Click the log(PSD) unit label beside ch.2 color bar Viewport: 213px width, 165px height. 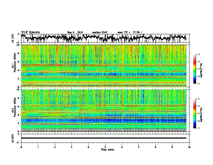202,115
